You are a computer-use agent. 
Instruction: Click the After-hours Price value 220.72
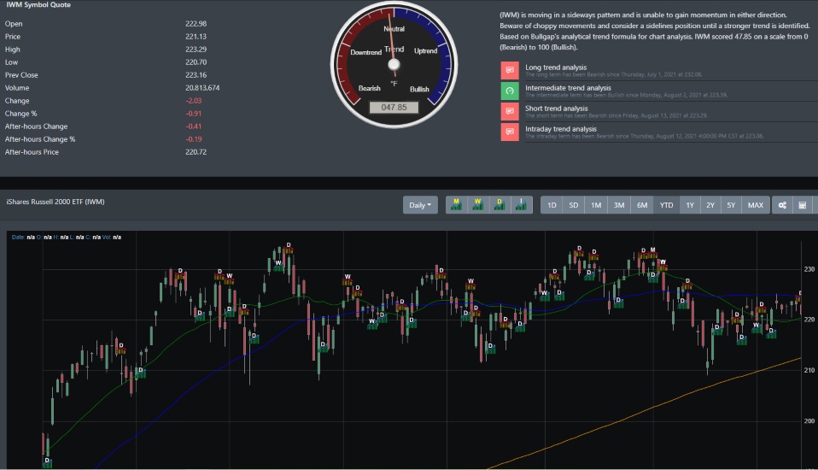click(196, 152)
